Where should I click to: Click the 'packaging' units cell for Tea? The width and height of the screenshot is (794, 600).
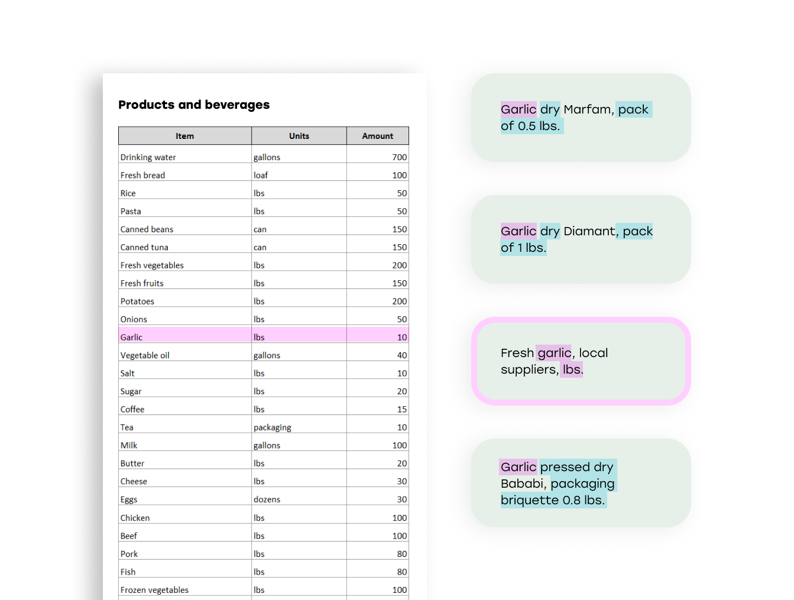(x=299, y=425)
